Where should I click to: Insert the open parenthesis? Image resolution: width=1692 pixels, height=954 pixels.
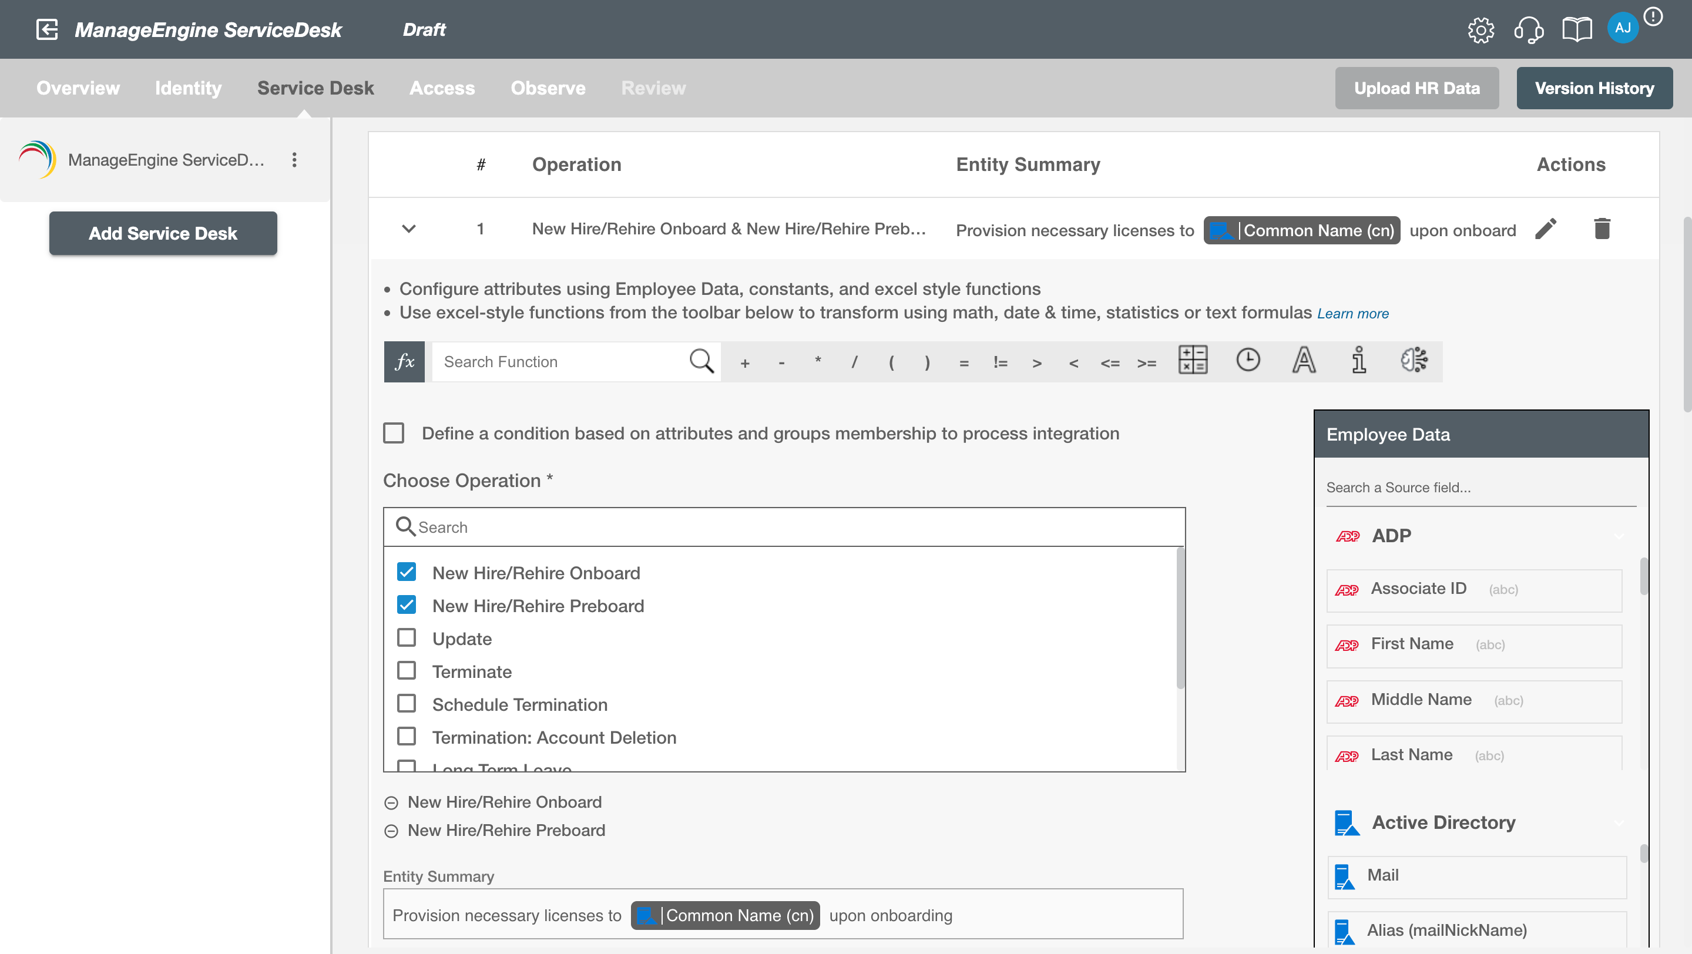coord(891,362)
